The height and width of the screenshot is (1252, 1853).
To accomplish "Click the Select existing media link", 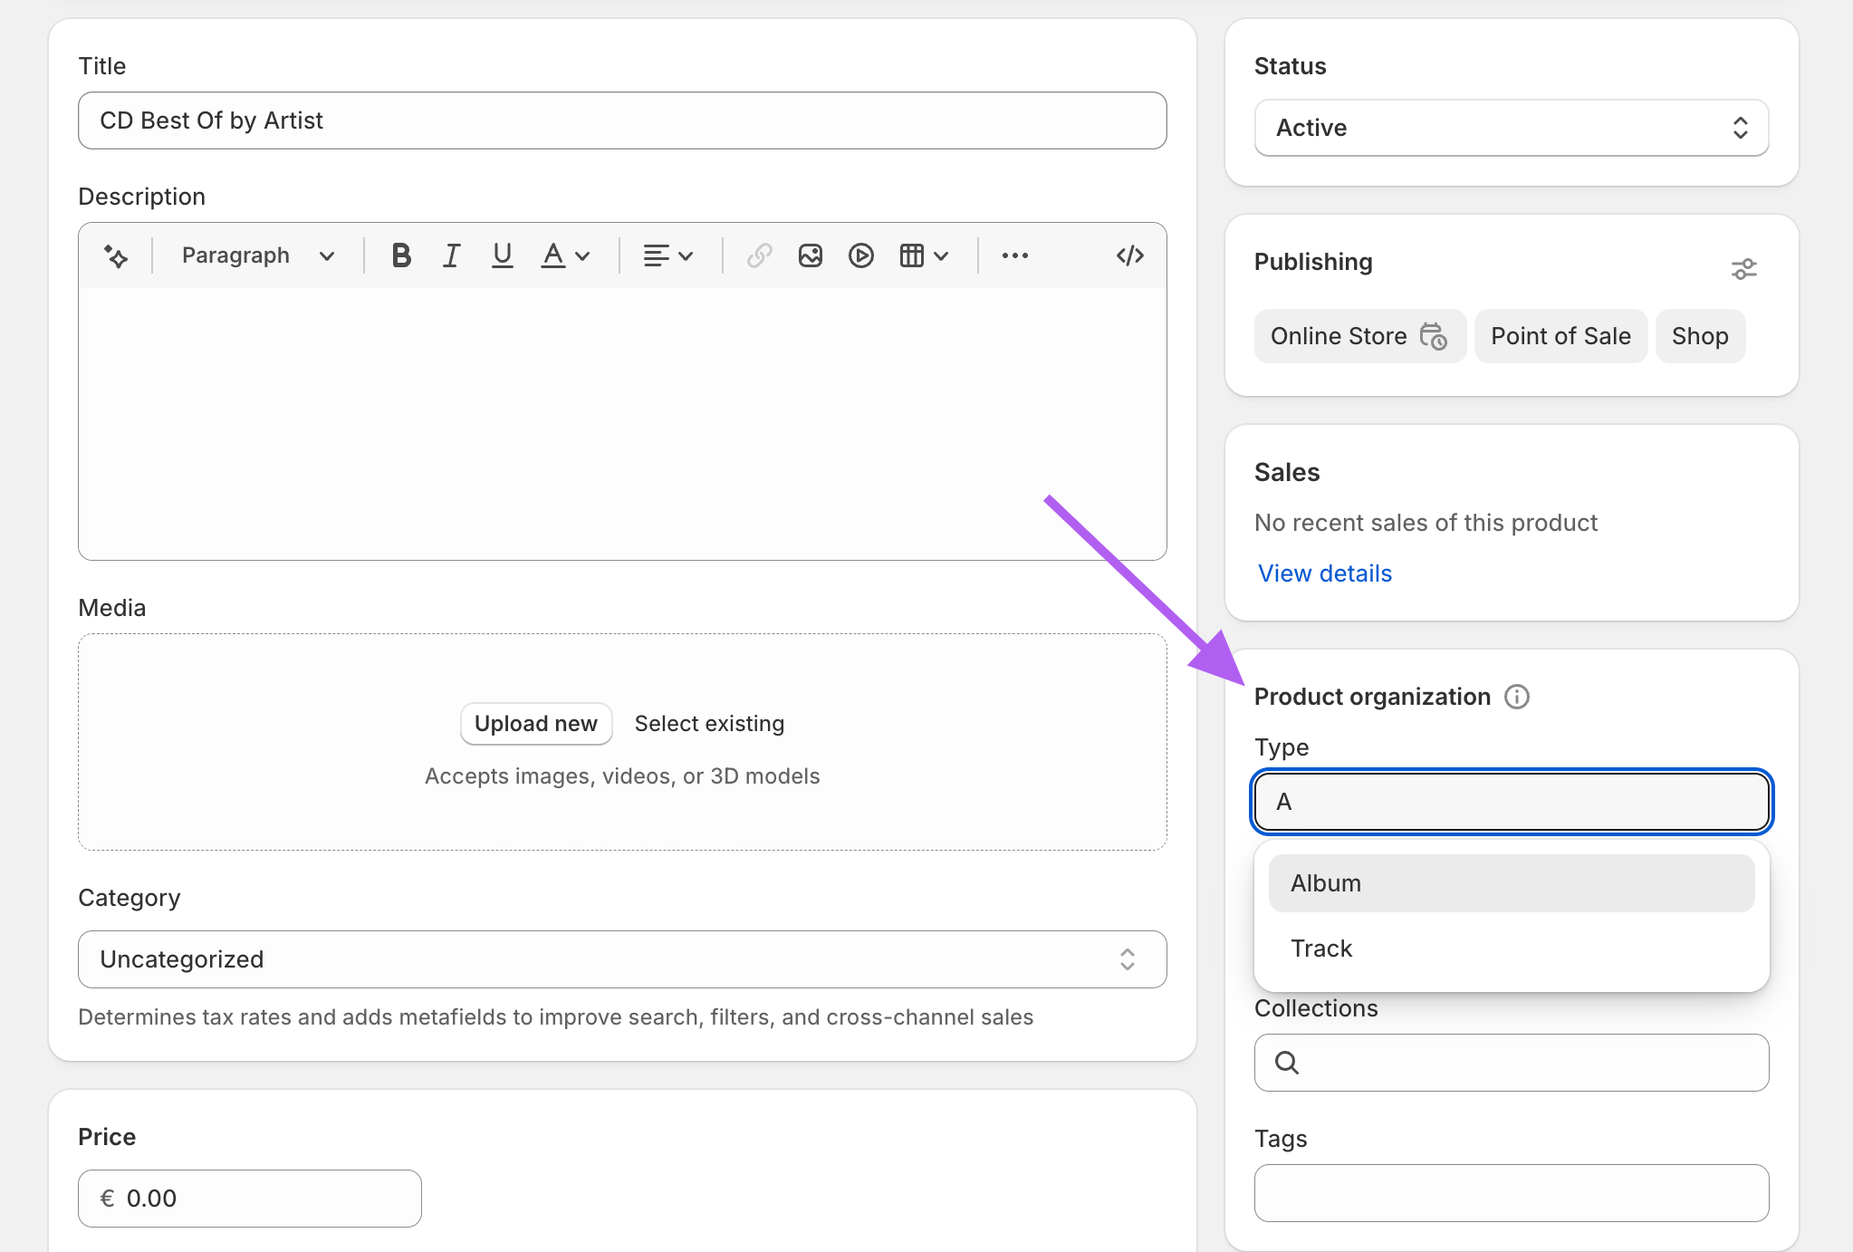I will pos(709,724).
